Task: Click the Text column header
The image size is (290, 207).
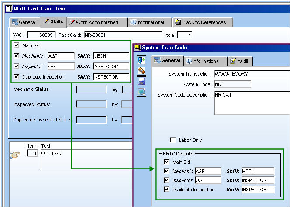Action: pyautogui.click(x=46, y=146)
